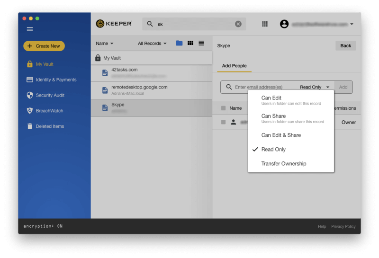Click the My Vault padlock icon in sidebar
Viewport: 379px width, 258px height.
[30, 64]
